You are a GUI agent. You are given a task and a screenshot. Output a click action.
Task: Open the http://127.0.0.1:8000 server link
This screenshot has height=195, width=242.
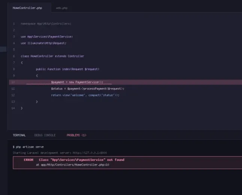(90, 153)
